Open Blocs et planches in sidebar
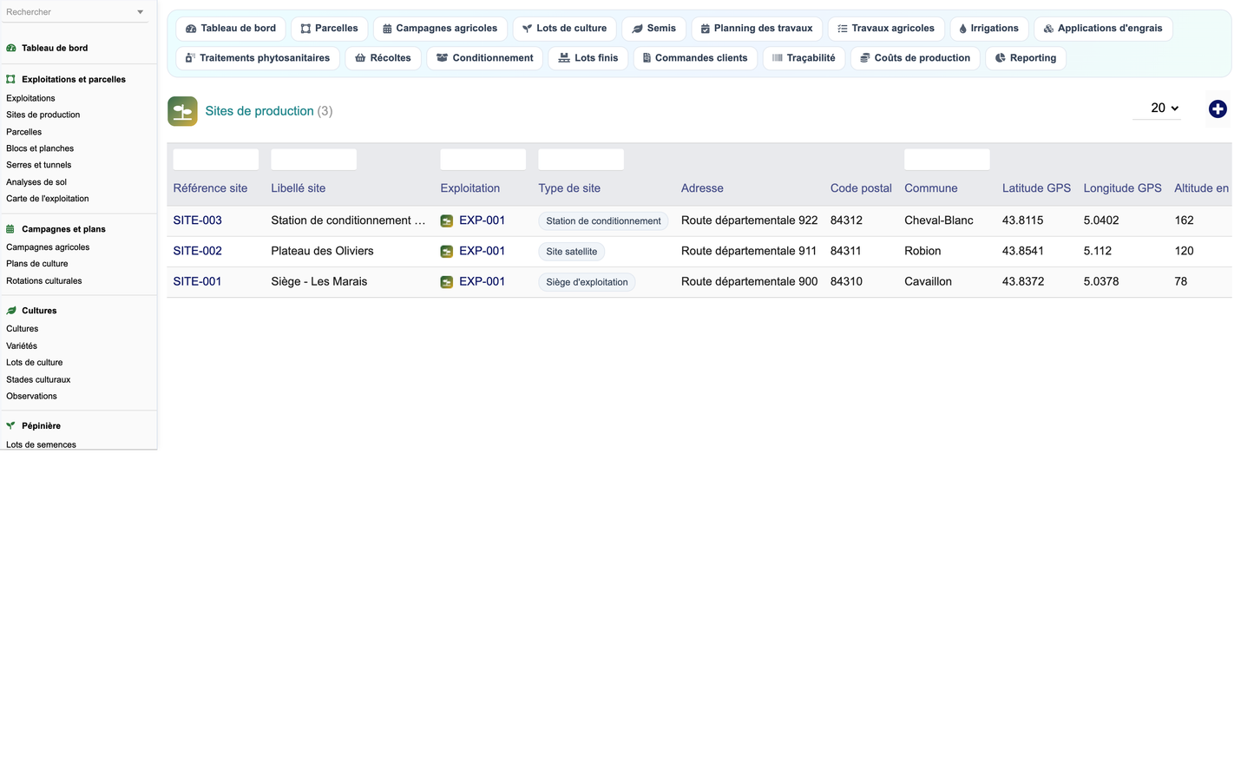Screen dimensions: 1254x776 click(40, 148)
